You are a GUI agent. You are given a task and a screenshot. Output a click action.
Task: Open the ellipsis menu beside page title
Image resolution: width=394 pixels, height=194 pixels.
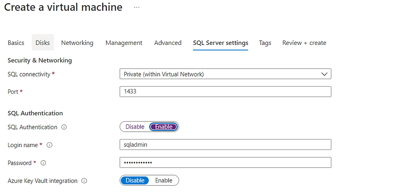(x=137, y=7)
